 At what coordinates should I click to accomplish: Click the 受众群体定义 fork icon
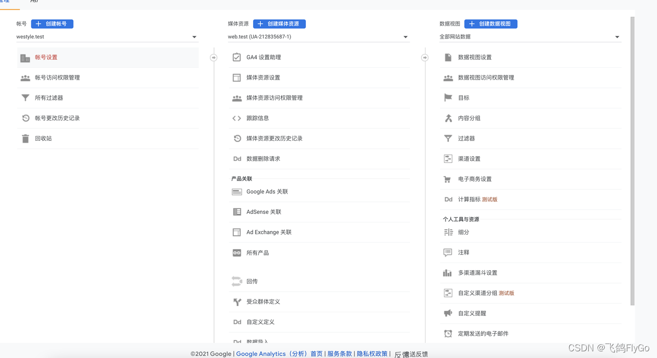tap(237, 302)
